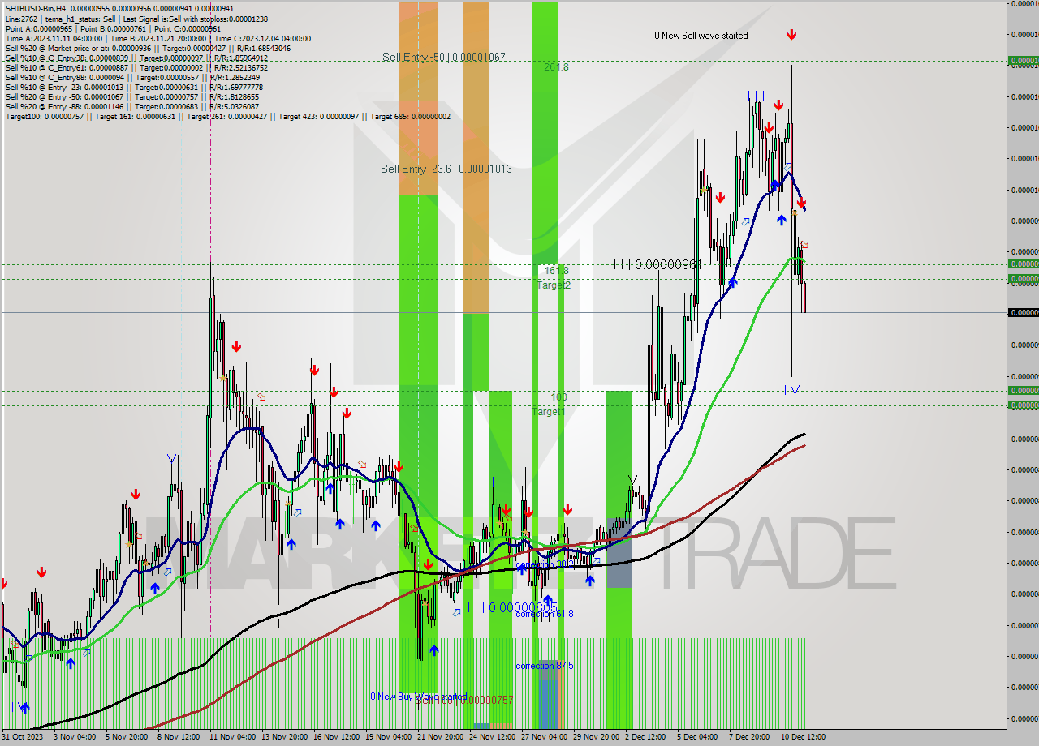Click the 'Sell %10 @ C_Entry61' row

[136, 68]
